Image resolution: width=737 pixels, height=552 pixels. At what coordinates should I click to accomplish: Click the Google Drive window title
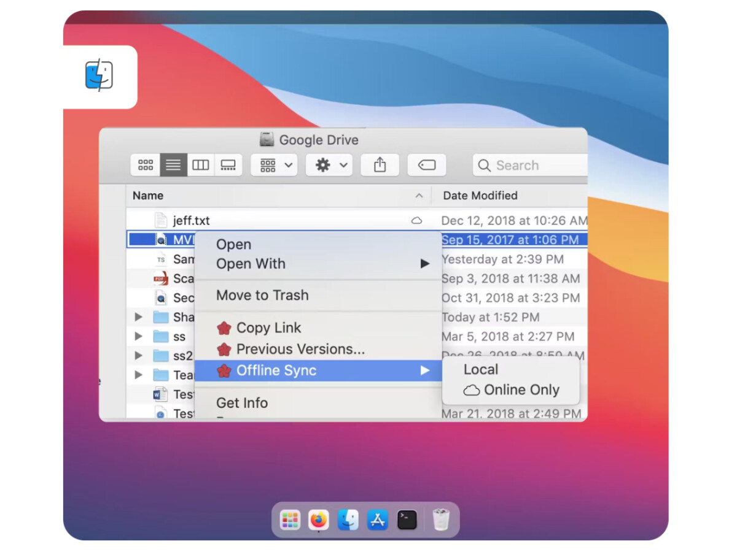pyautogui.click(x=319, y=140)
